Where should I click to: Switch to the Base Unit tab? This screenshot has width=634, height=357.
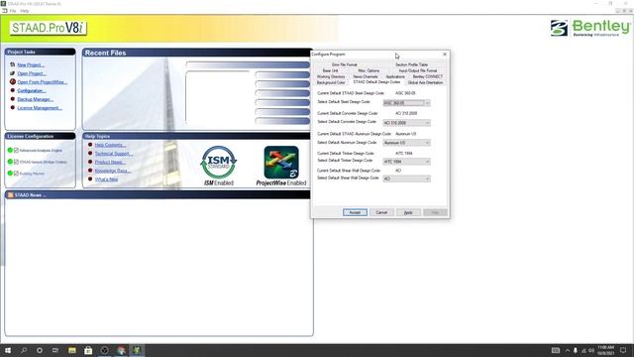(x=330, y=70)
